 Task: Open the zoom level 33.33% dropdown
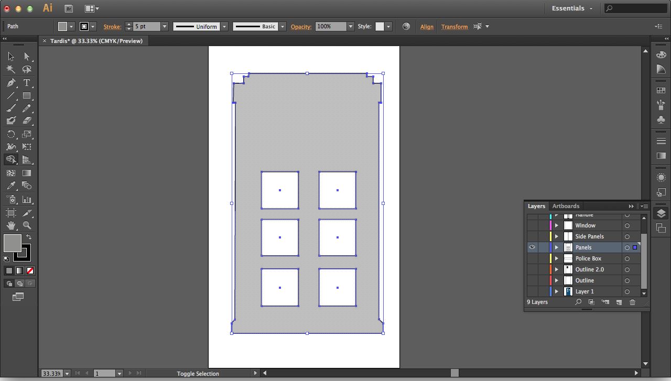click(x=67, y=373)
